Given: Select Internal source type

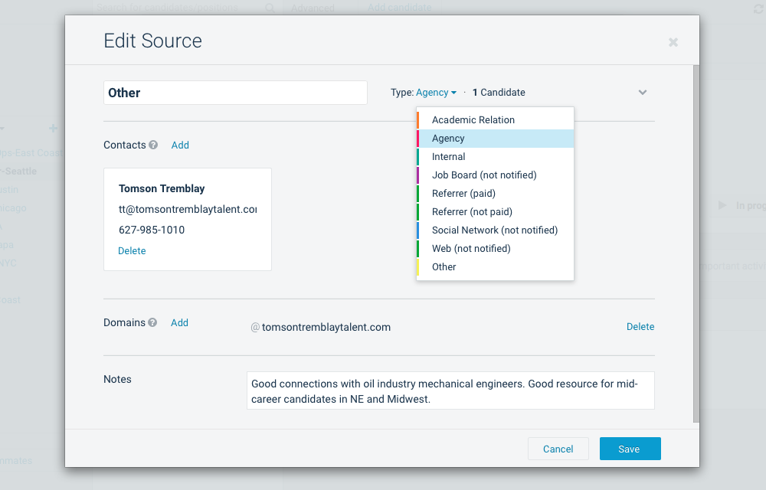Looking at the screenshot, I should click(448, 157).
